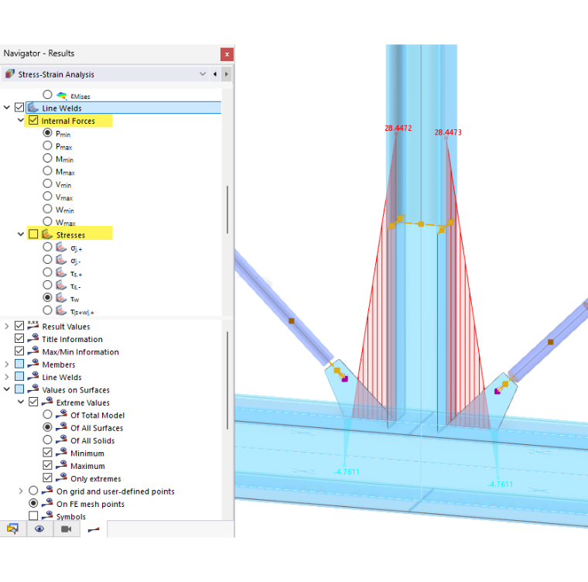Click the -4.7611 value under left gusset
Screen dimensions: 588x582
[x=346, y=471]
